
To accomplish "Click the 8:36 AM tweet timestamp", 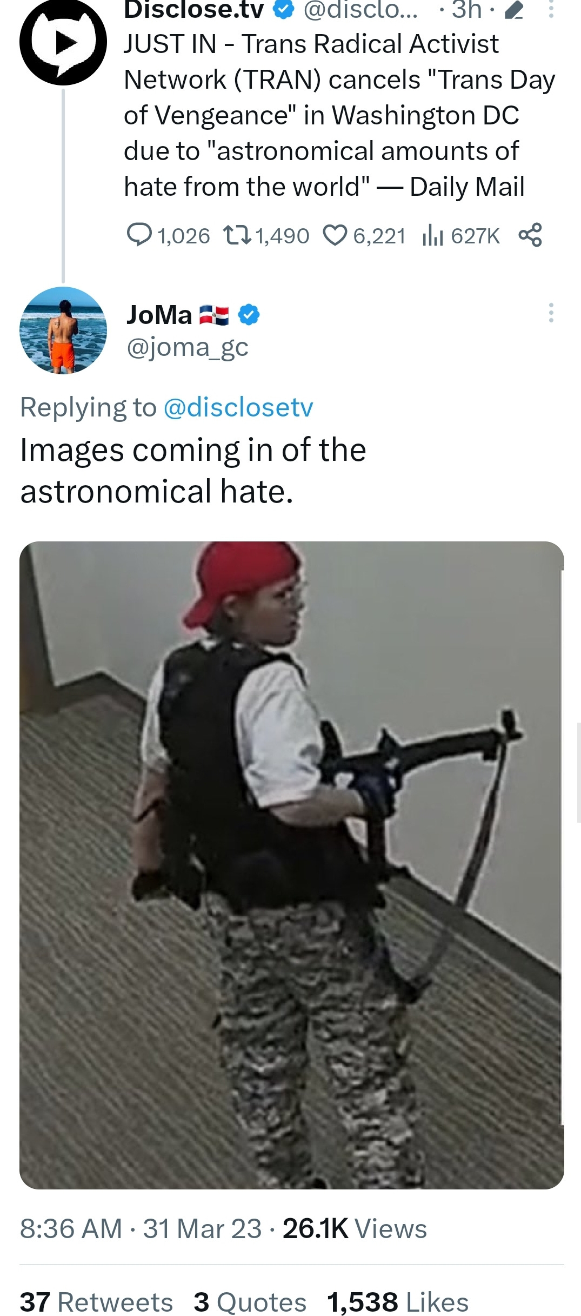I will pyautogui.click(x=71, y=1228).
